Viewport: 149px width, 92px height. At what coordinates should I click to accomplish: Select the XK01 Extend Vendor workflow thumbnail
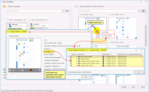(123, 28)
